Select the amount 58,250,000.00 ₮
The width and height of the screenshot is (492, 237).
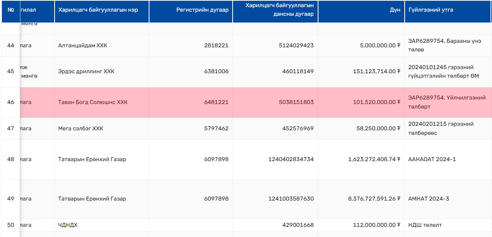[378, 128]
